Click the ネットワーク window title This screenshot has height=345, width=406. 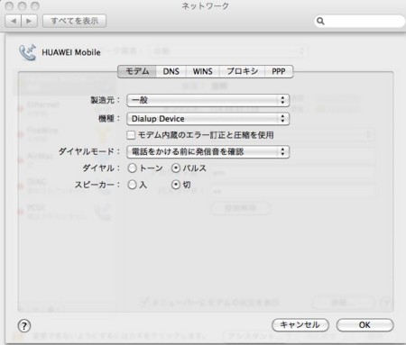206,6
